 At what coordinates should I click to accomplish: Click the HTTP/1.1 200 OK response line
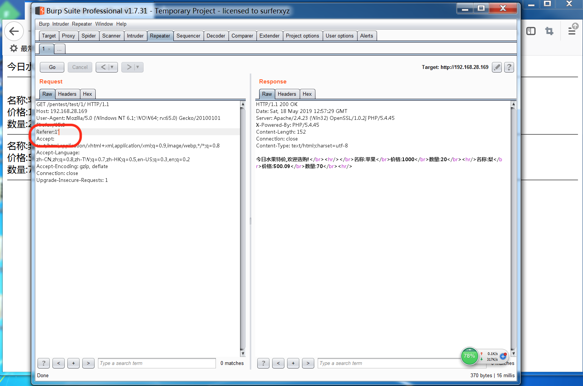coord(277,104)
